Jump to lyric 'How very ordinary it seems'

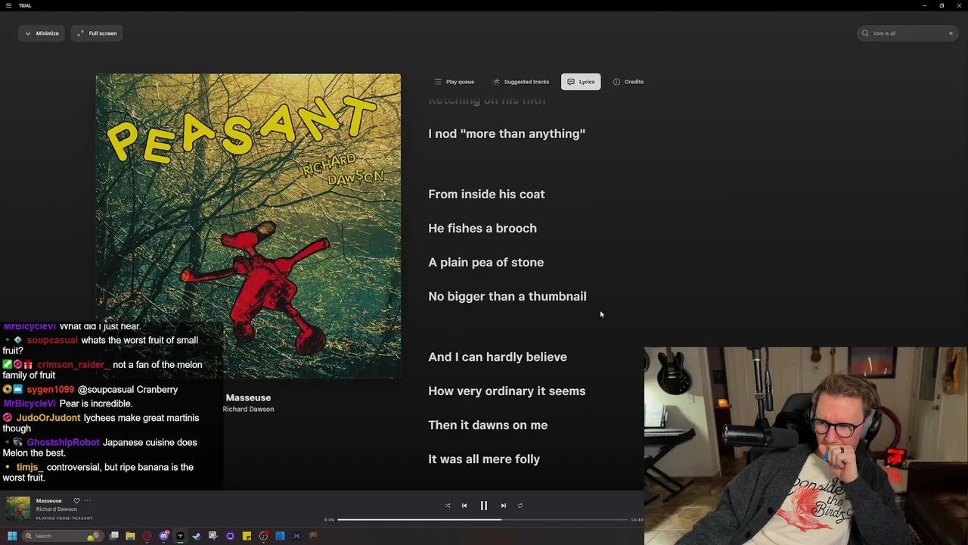pyautogui.click(x=507, y=391)
